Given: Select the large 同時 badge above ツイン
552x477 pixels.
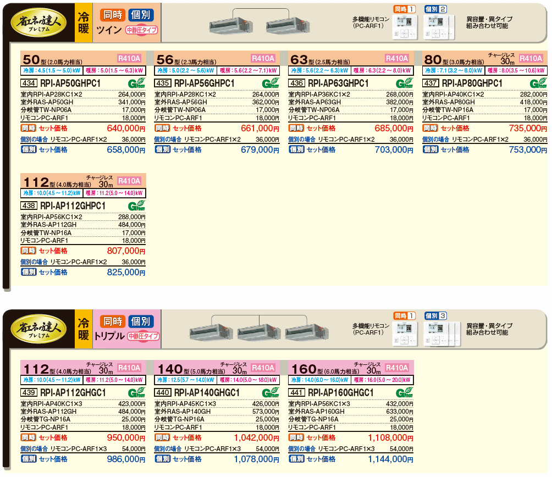Looking at the screenshot, I should point(113,15).
